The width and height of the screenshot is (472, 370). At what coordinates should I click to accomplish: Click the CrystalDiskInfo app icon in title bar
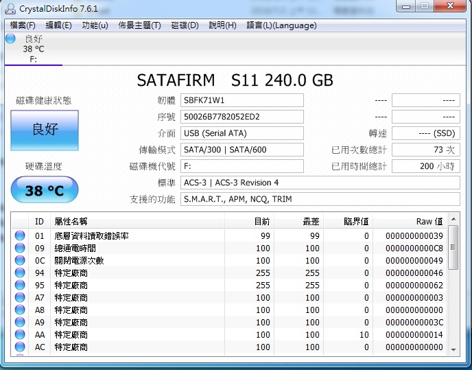tap(10, 8)
